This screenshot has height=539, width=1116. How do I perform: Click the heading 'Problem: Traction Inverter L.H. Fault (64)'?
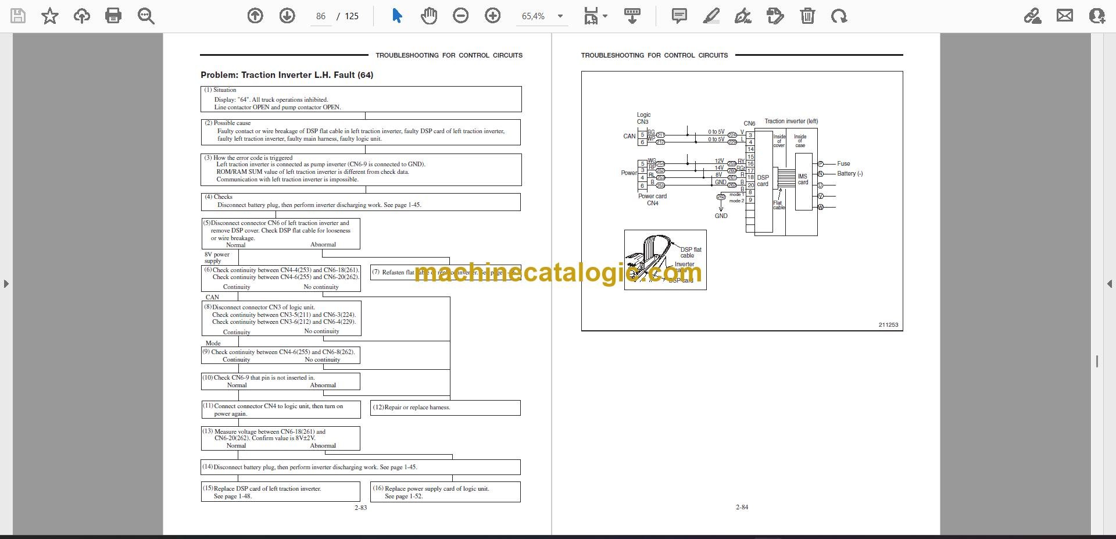pyautogui.click(x=287, y=75)
